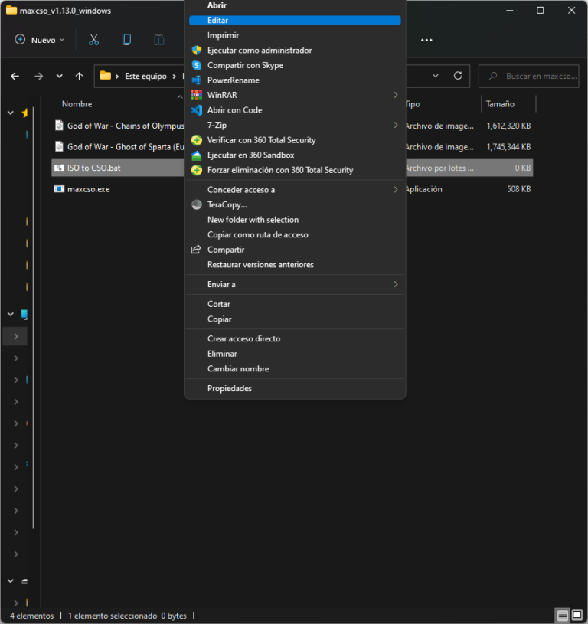The height and width of the screenshot is (624, 588).
Task: Select Cambiar nombre menu option
Action: pos(237,369)
